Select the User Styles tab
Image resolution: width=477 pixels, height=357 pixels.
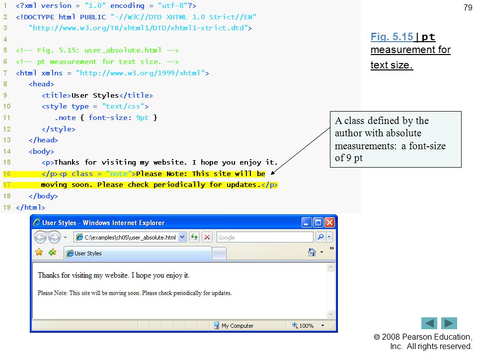(138, 253)
